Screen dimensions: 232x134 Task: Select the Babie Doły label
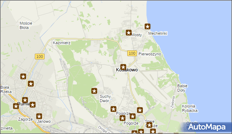click(x=182, y=88)
